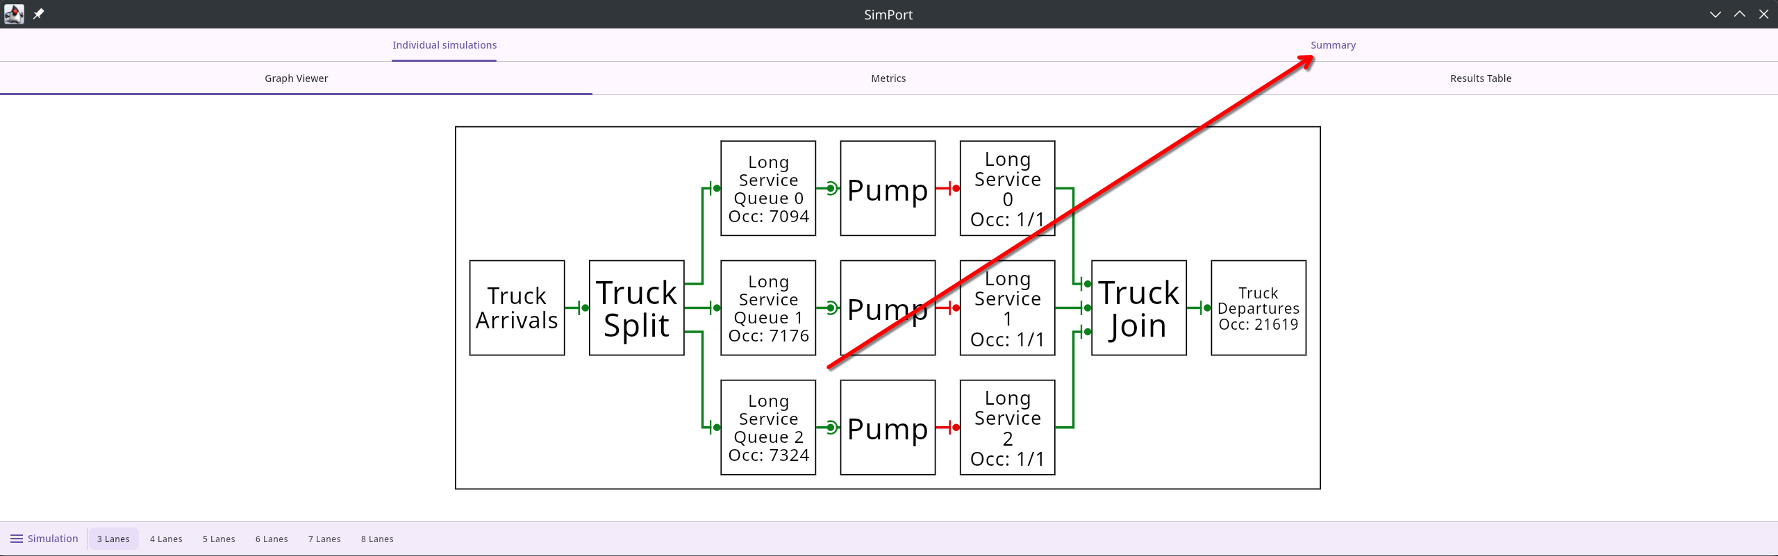The image size is (1778, 556).
Task: Select the Long Service Queue 0 node
Action: pos(768,188)
